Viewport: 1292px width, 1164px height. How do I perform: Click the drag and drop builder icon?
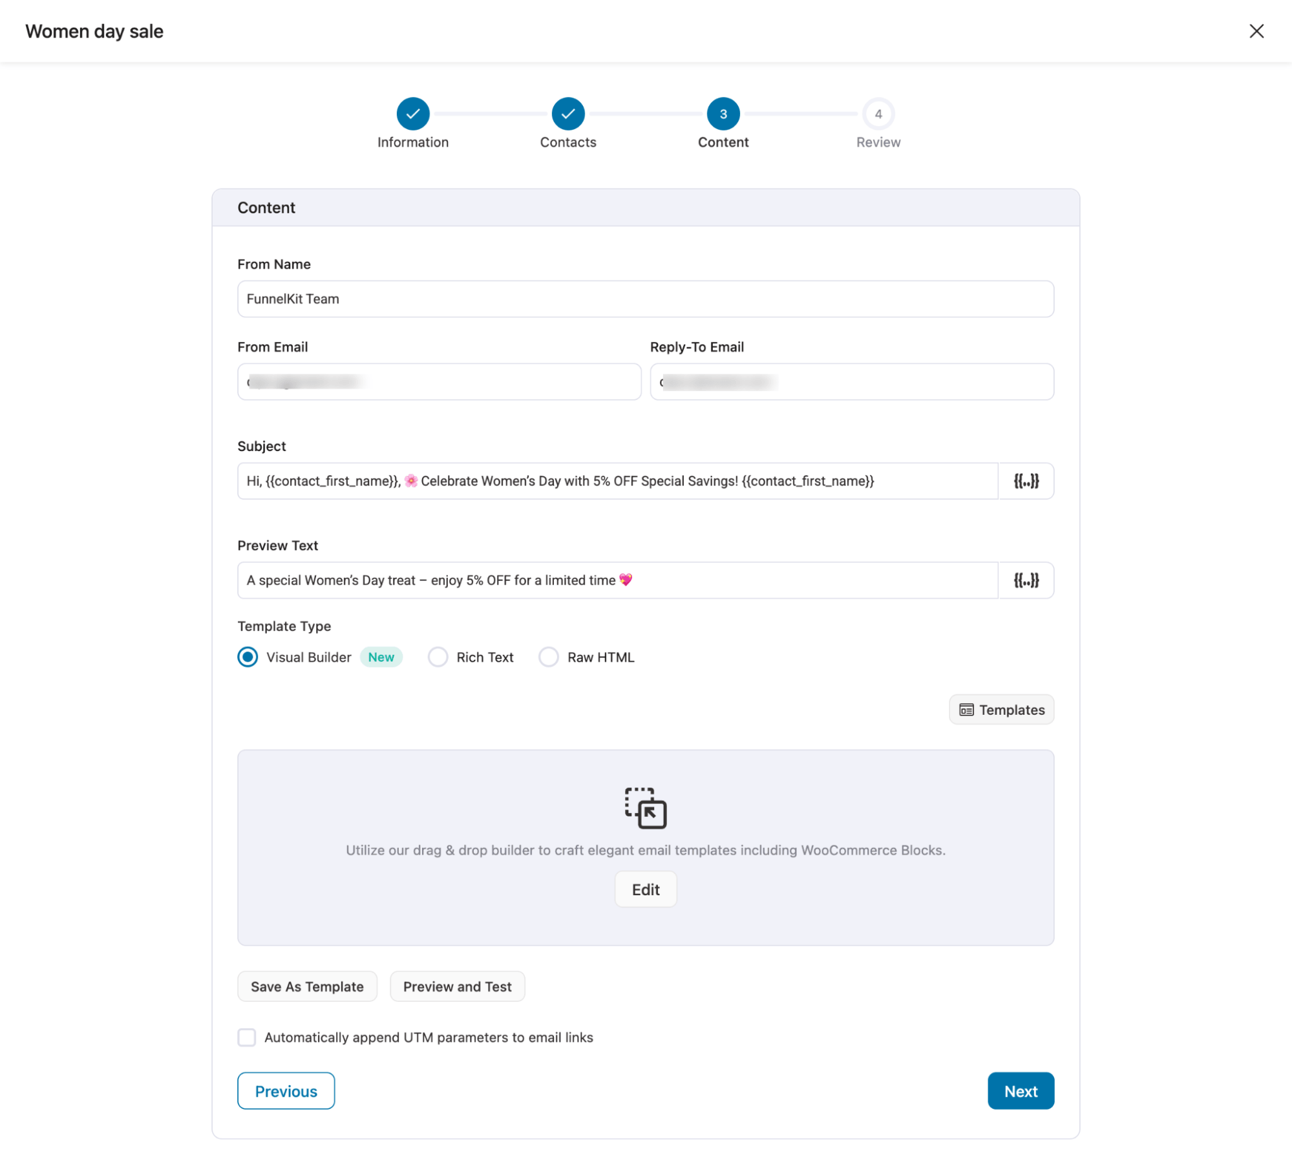[645, 807]
